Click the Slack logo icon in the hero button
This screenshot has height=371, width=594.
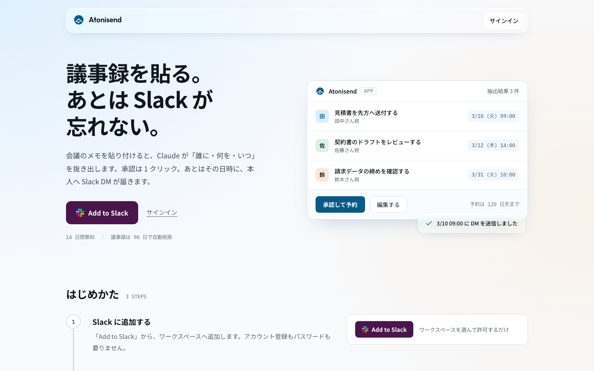[x=80, y=213]
